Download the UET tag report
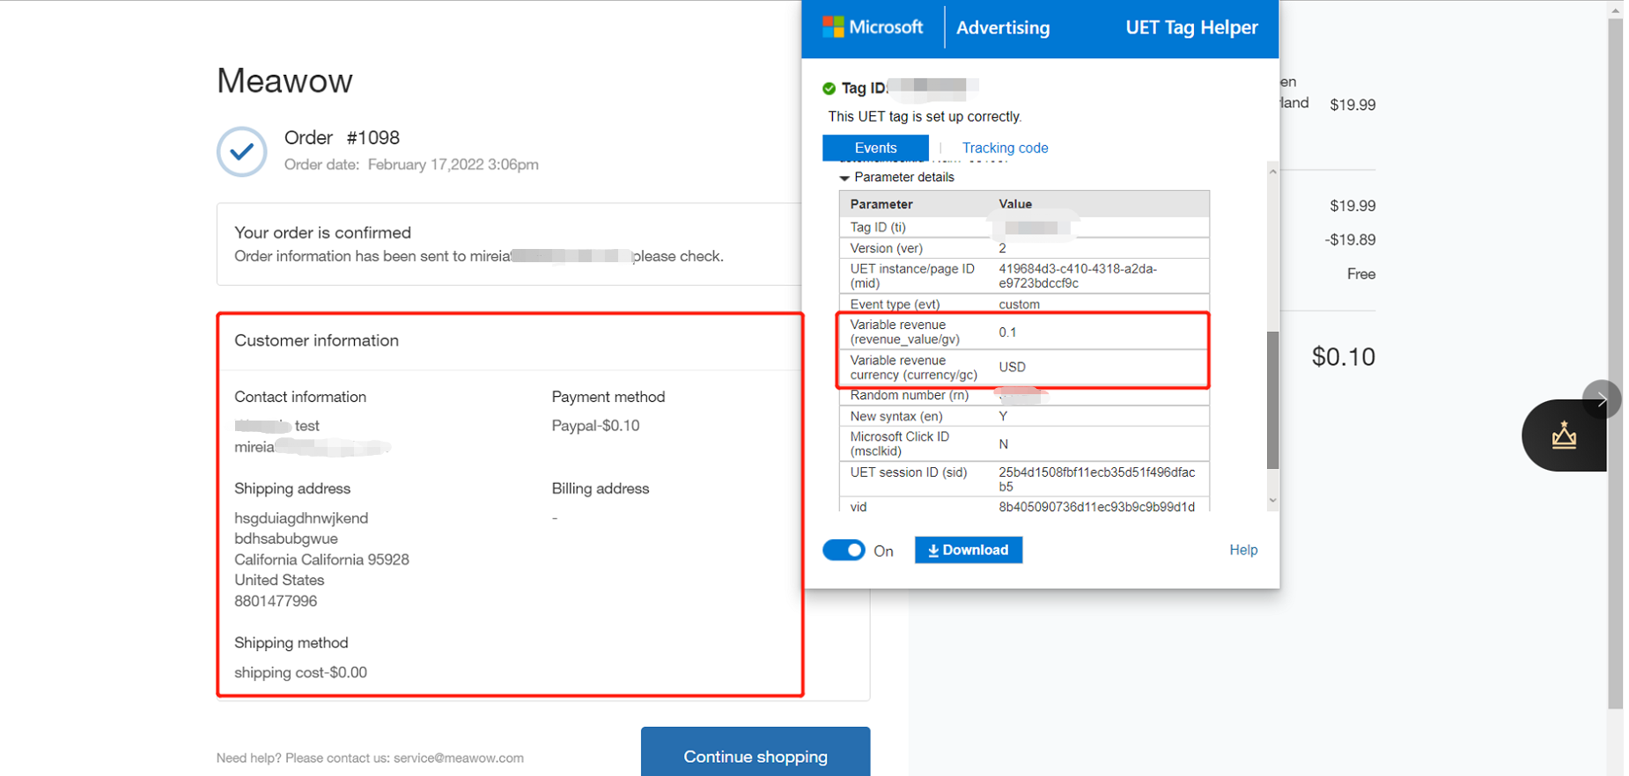This screenshot has width=1629, height=776. [969, 550]
